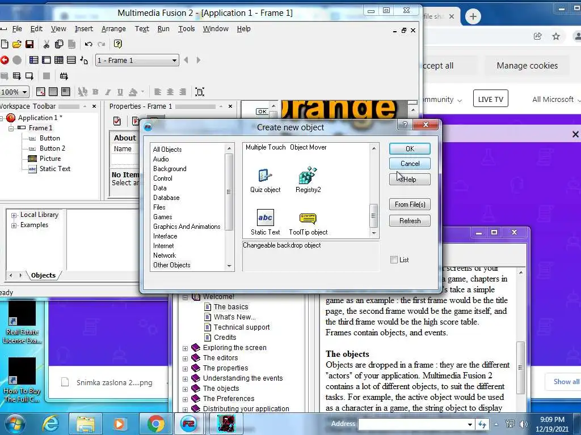
Task: Expand The properties help topic
Action: pos(186,368)
